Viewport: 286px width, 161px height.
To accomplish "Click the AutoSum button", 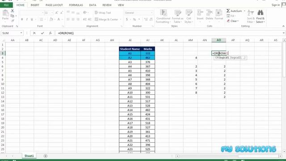I will point(234,11).
